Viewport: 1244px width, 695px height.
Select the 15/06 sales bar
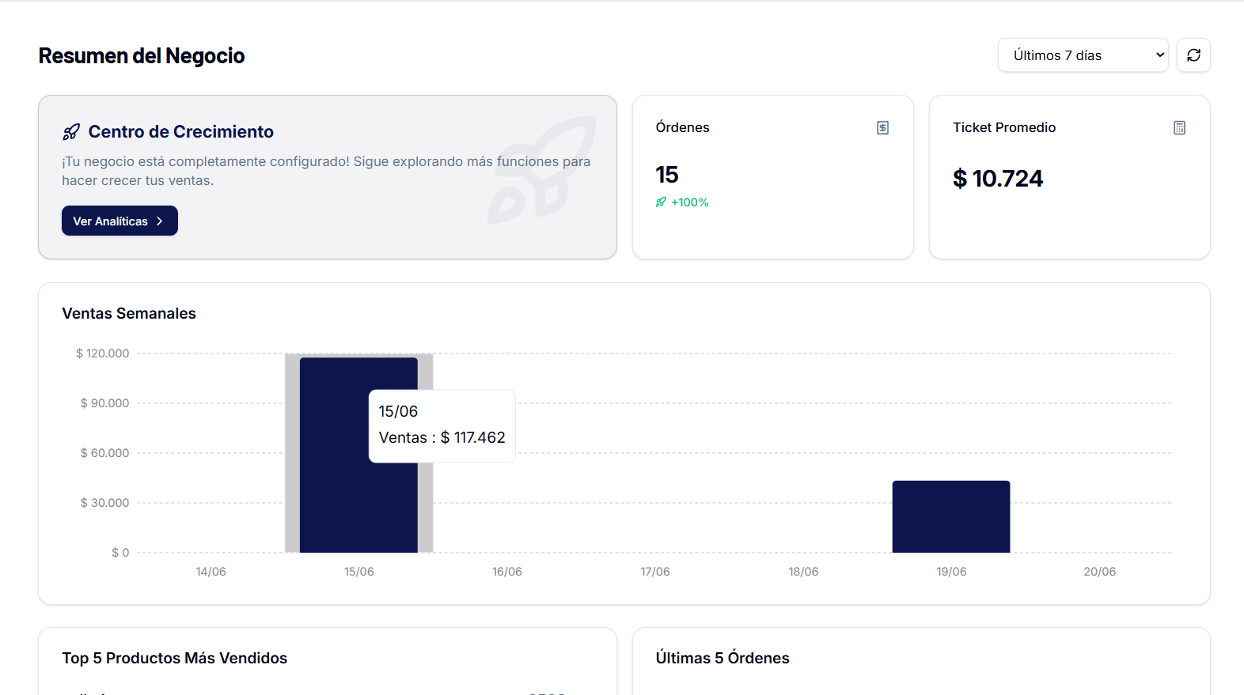pos(358,455)
